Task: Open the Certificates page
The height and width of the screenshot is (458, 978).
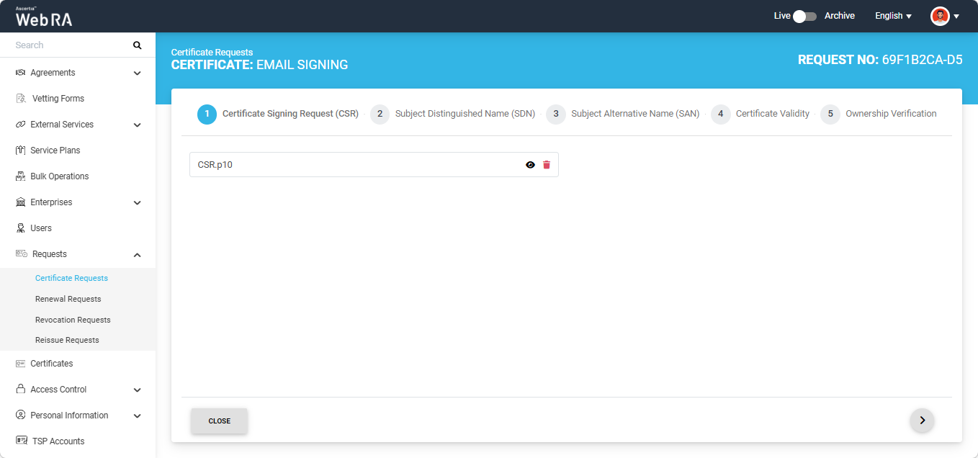Action: [x=52, y=364]
